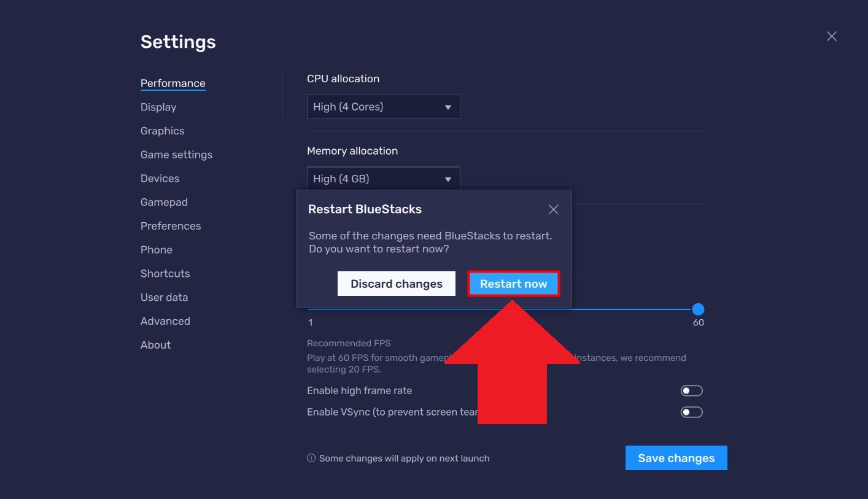Image resolution: width=868 pixels, height=499 pixels.
Task: Click the info icon next to launch note
Action: point(311,458)
